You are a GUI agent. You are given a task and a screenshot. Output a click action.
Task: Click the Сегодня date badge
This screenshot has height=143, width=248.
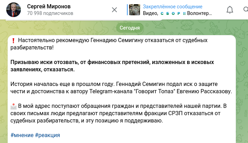(130, 28)
